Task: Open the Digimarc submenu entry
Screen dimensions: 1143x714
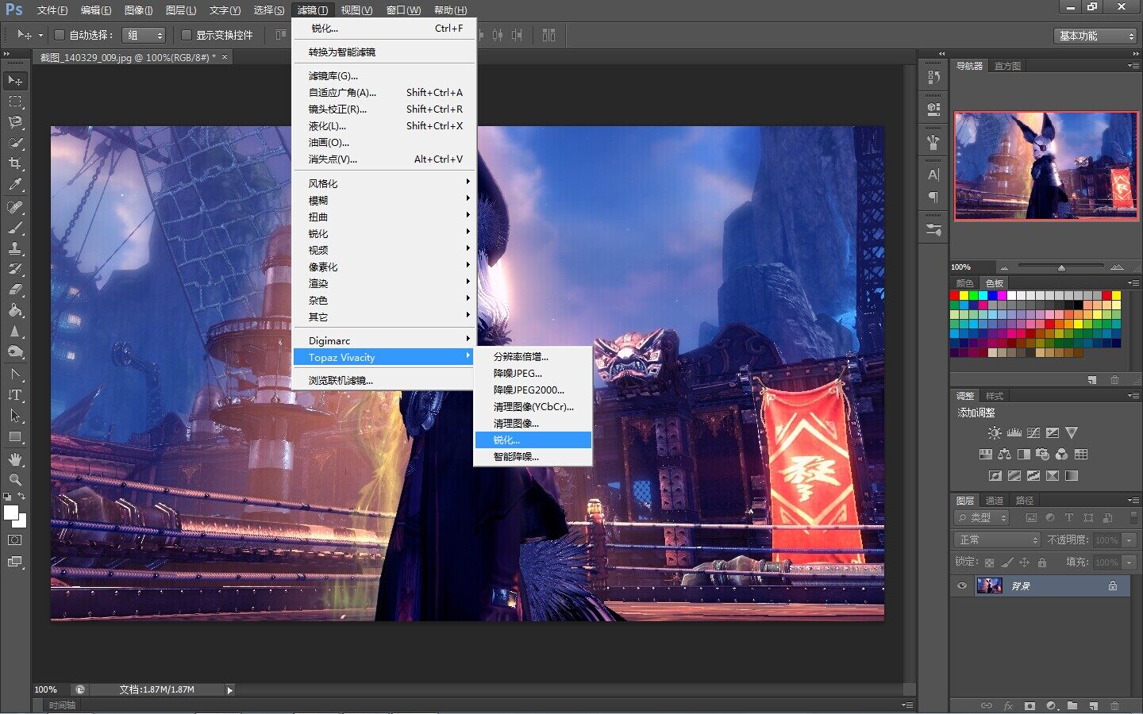Action: pyautogui.click(x=384, y=340)
